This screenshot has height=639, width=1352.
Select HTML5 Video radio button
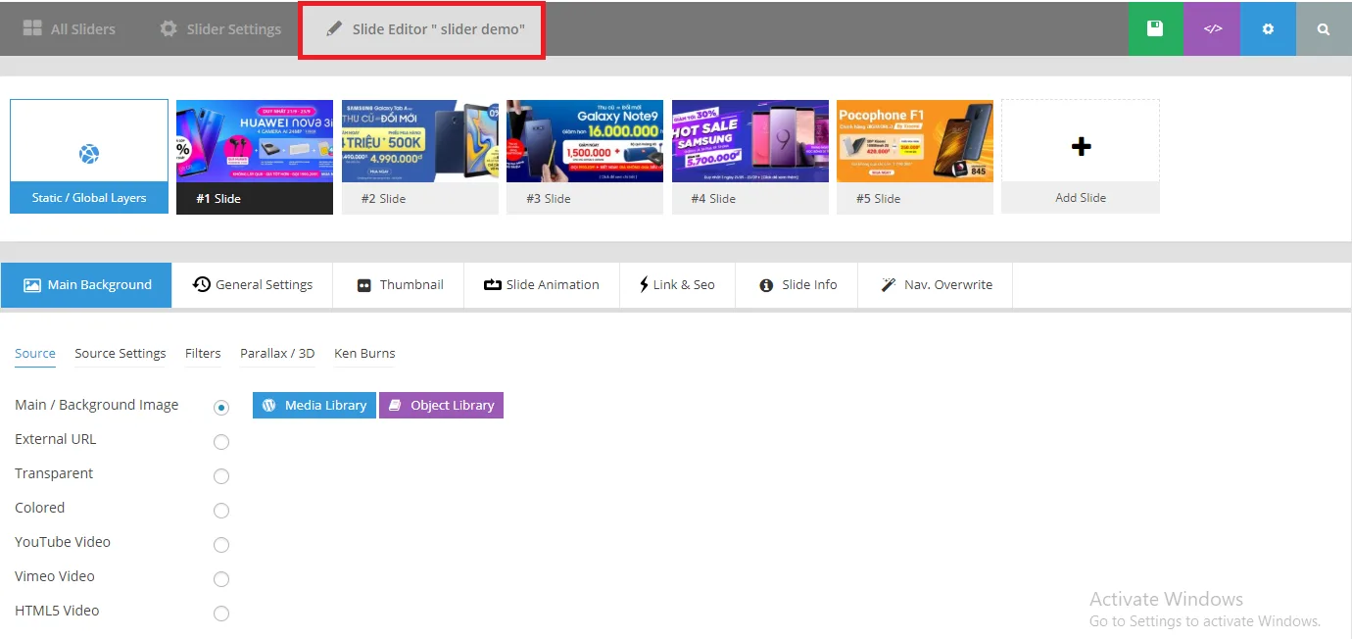point(221,614)
